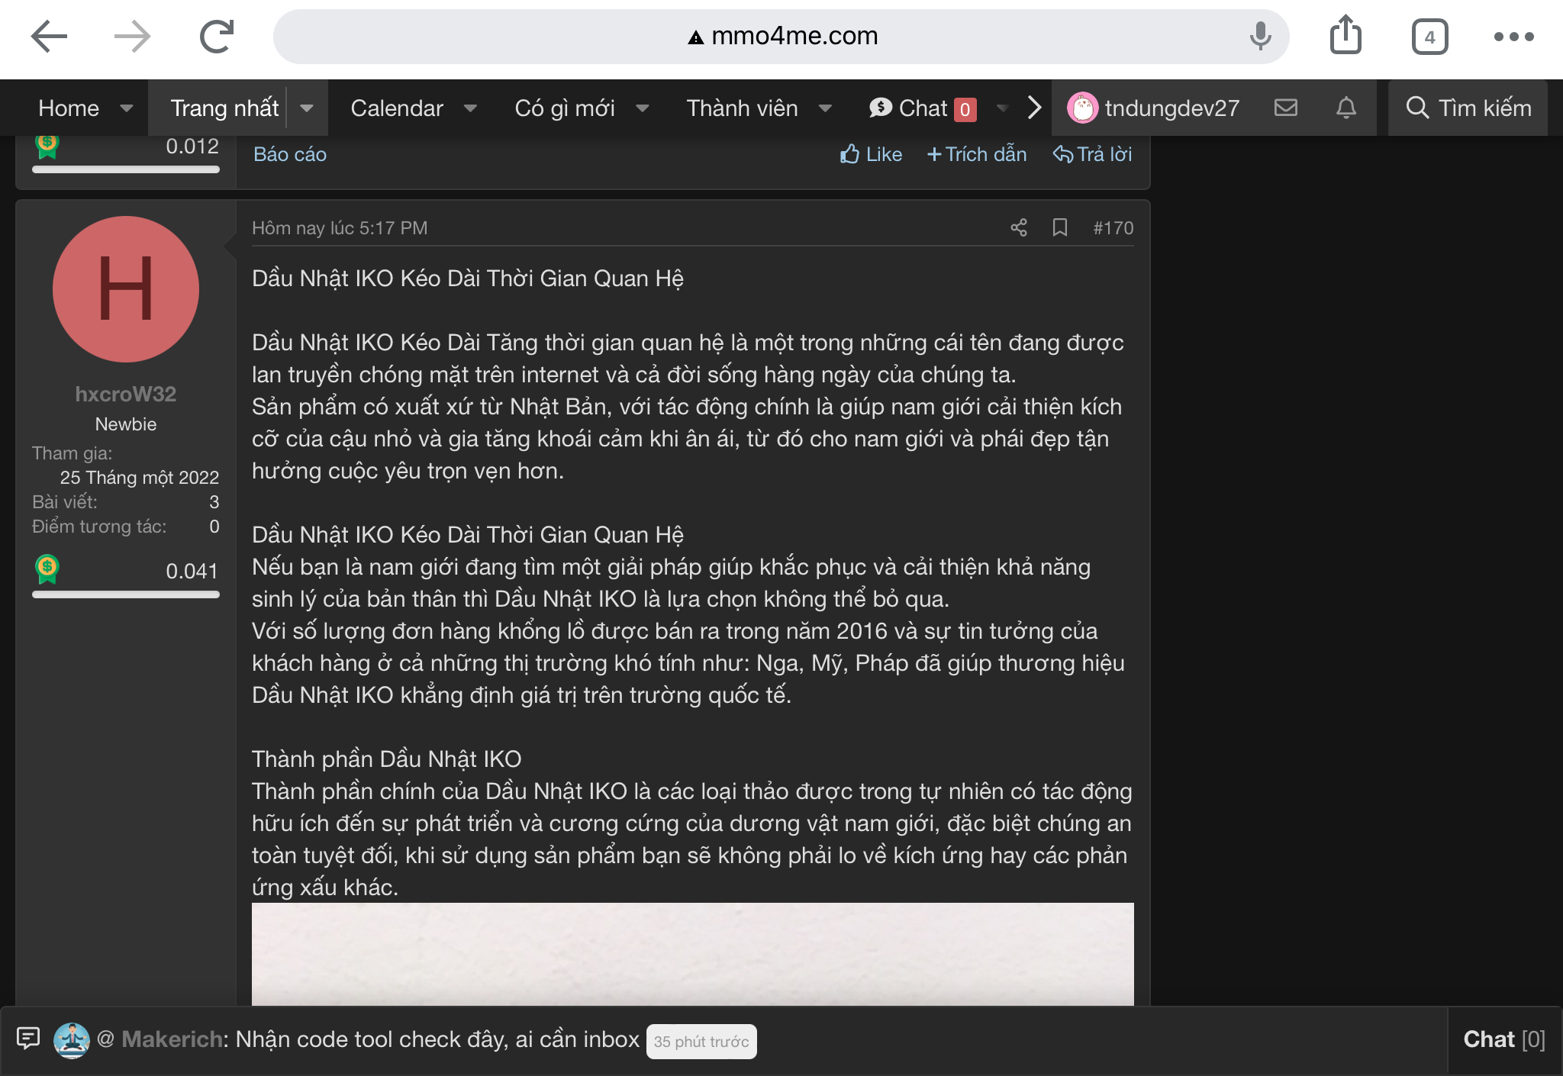Expand the Calendar dropdown arrow

(x=470, y=108)
